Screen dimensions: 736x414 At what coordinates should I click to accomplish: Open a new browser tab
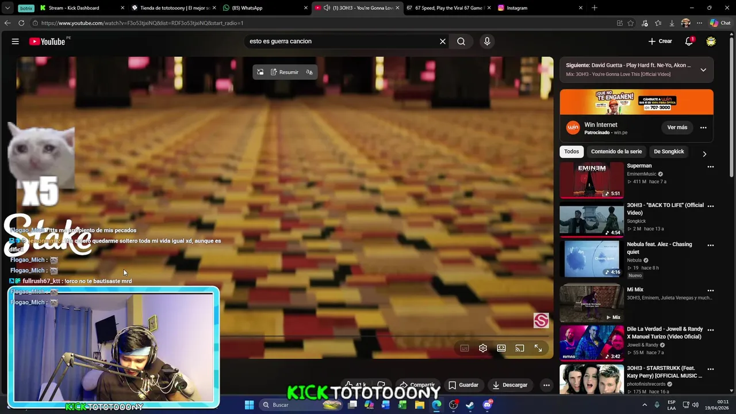[x=595, y=8]
